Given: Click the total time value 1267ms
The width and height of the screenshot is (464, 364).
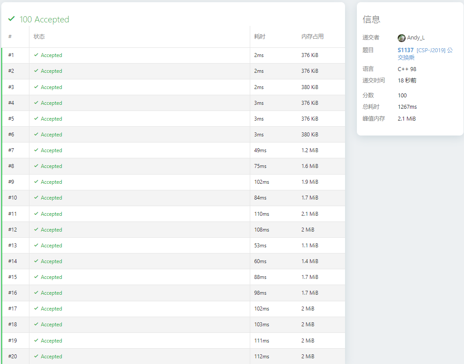Looking at the screenshot, I should coord(407,107).
